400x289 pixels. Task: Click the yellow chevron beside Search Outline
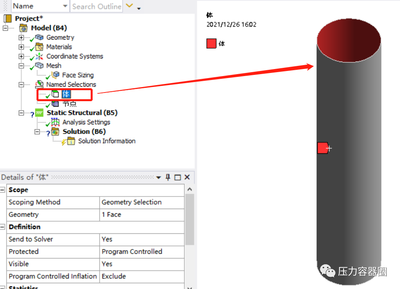[x=130, y=5]
